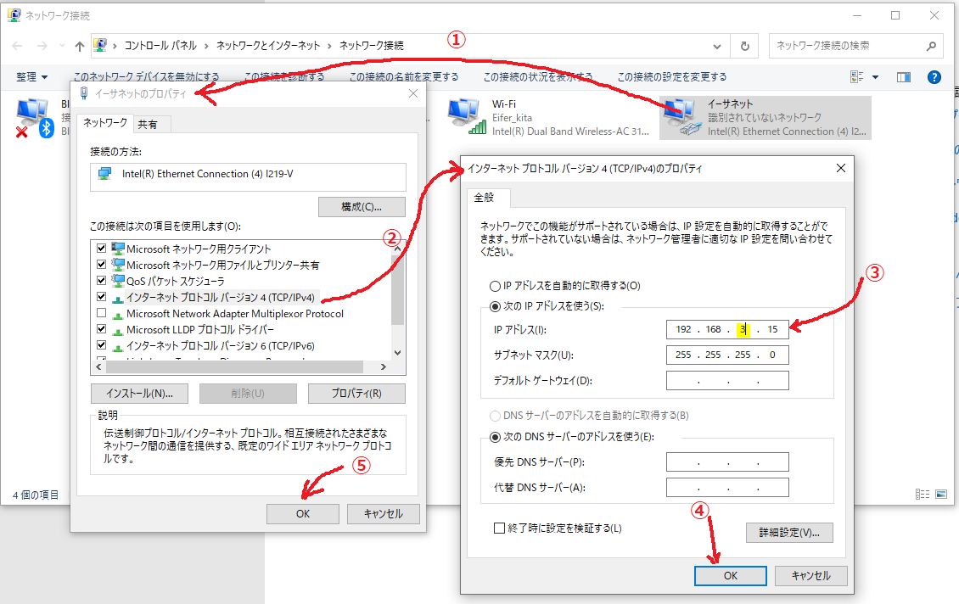Expand the address bar history dropdown
959x604 pixels.
pos(718,46)
